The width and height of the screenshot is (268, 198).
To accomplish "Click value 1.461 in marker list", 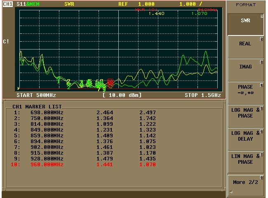I will coord(105,147).
